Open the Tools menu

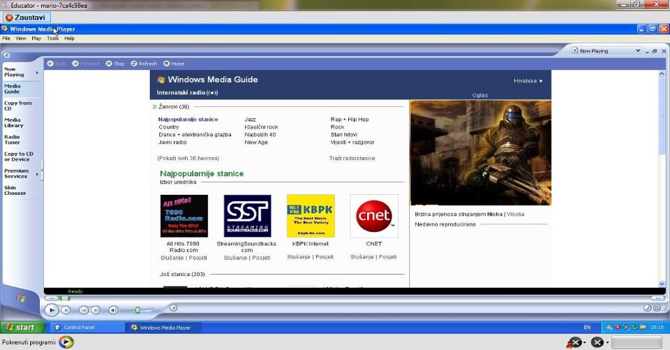pos(53,38)
